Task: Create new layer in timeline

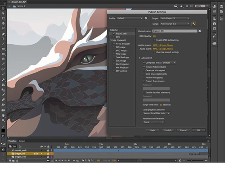Action: click(10, 160)
